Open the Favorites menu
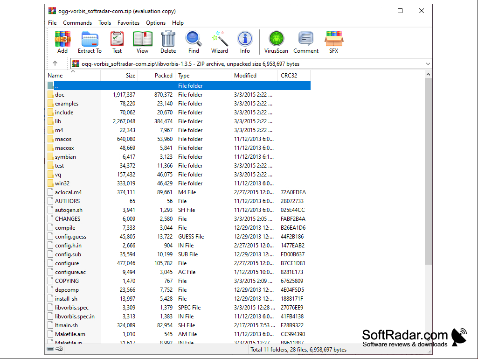Viewport: 478px width, 359px height. (x=128, y=23)
